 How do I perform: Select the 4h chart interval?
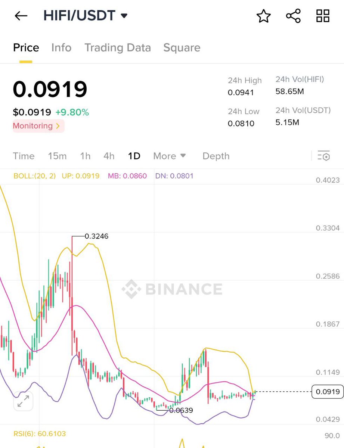click(109, 156)
